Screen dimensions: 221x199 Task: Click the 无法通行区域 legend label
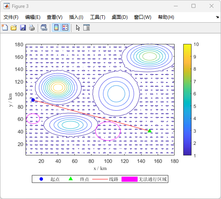coord(153,179)
